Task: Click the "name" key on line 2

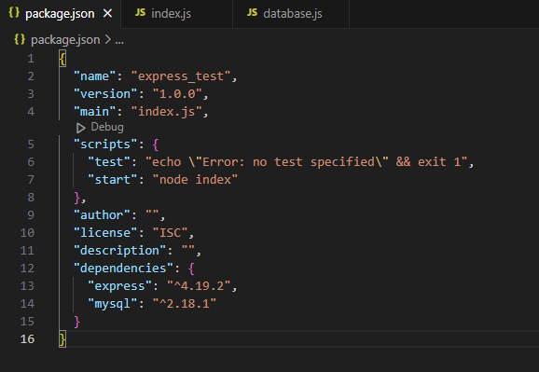Action: pyautogui.click(x=95, y=76)
